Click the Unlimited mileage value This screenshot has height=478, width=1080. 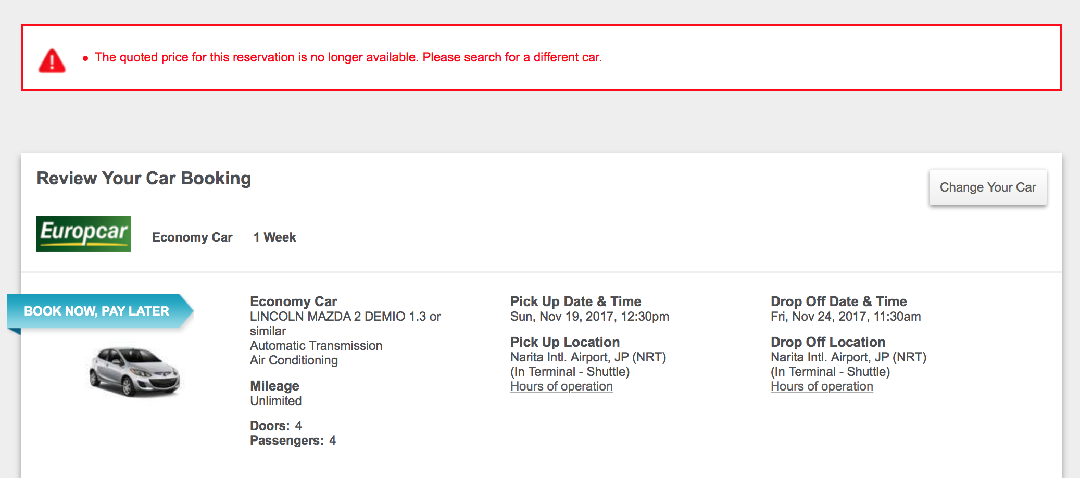275,401
